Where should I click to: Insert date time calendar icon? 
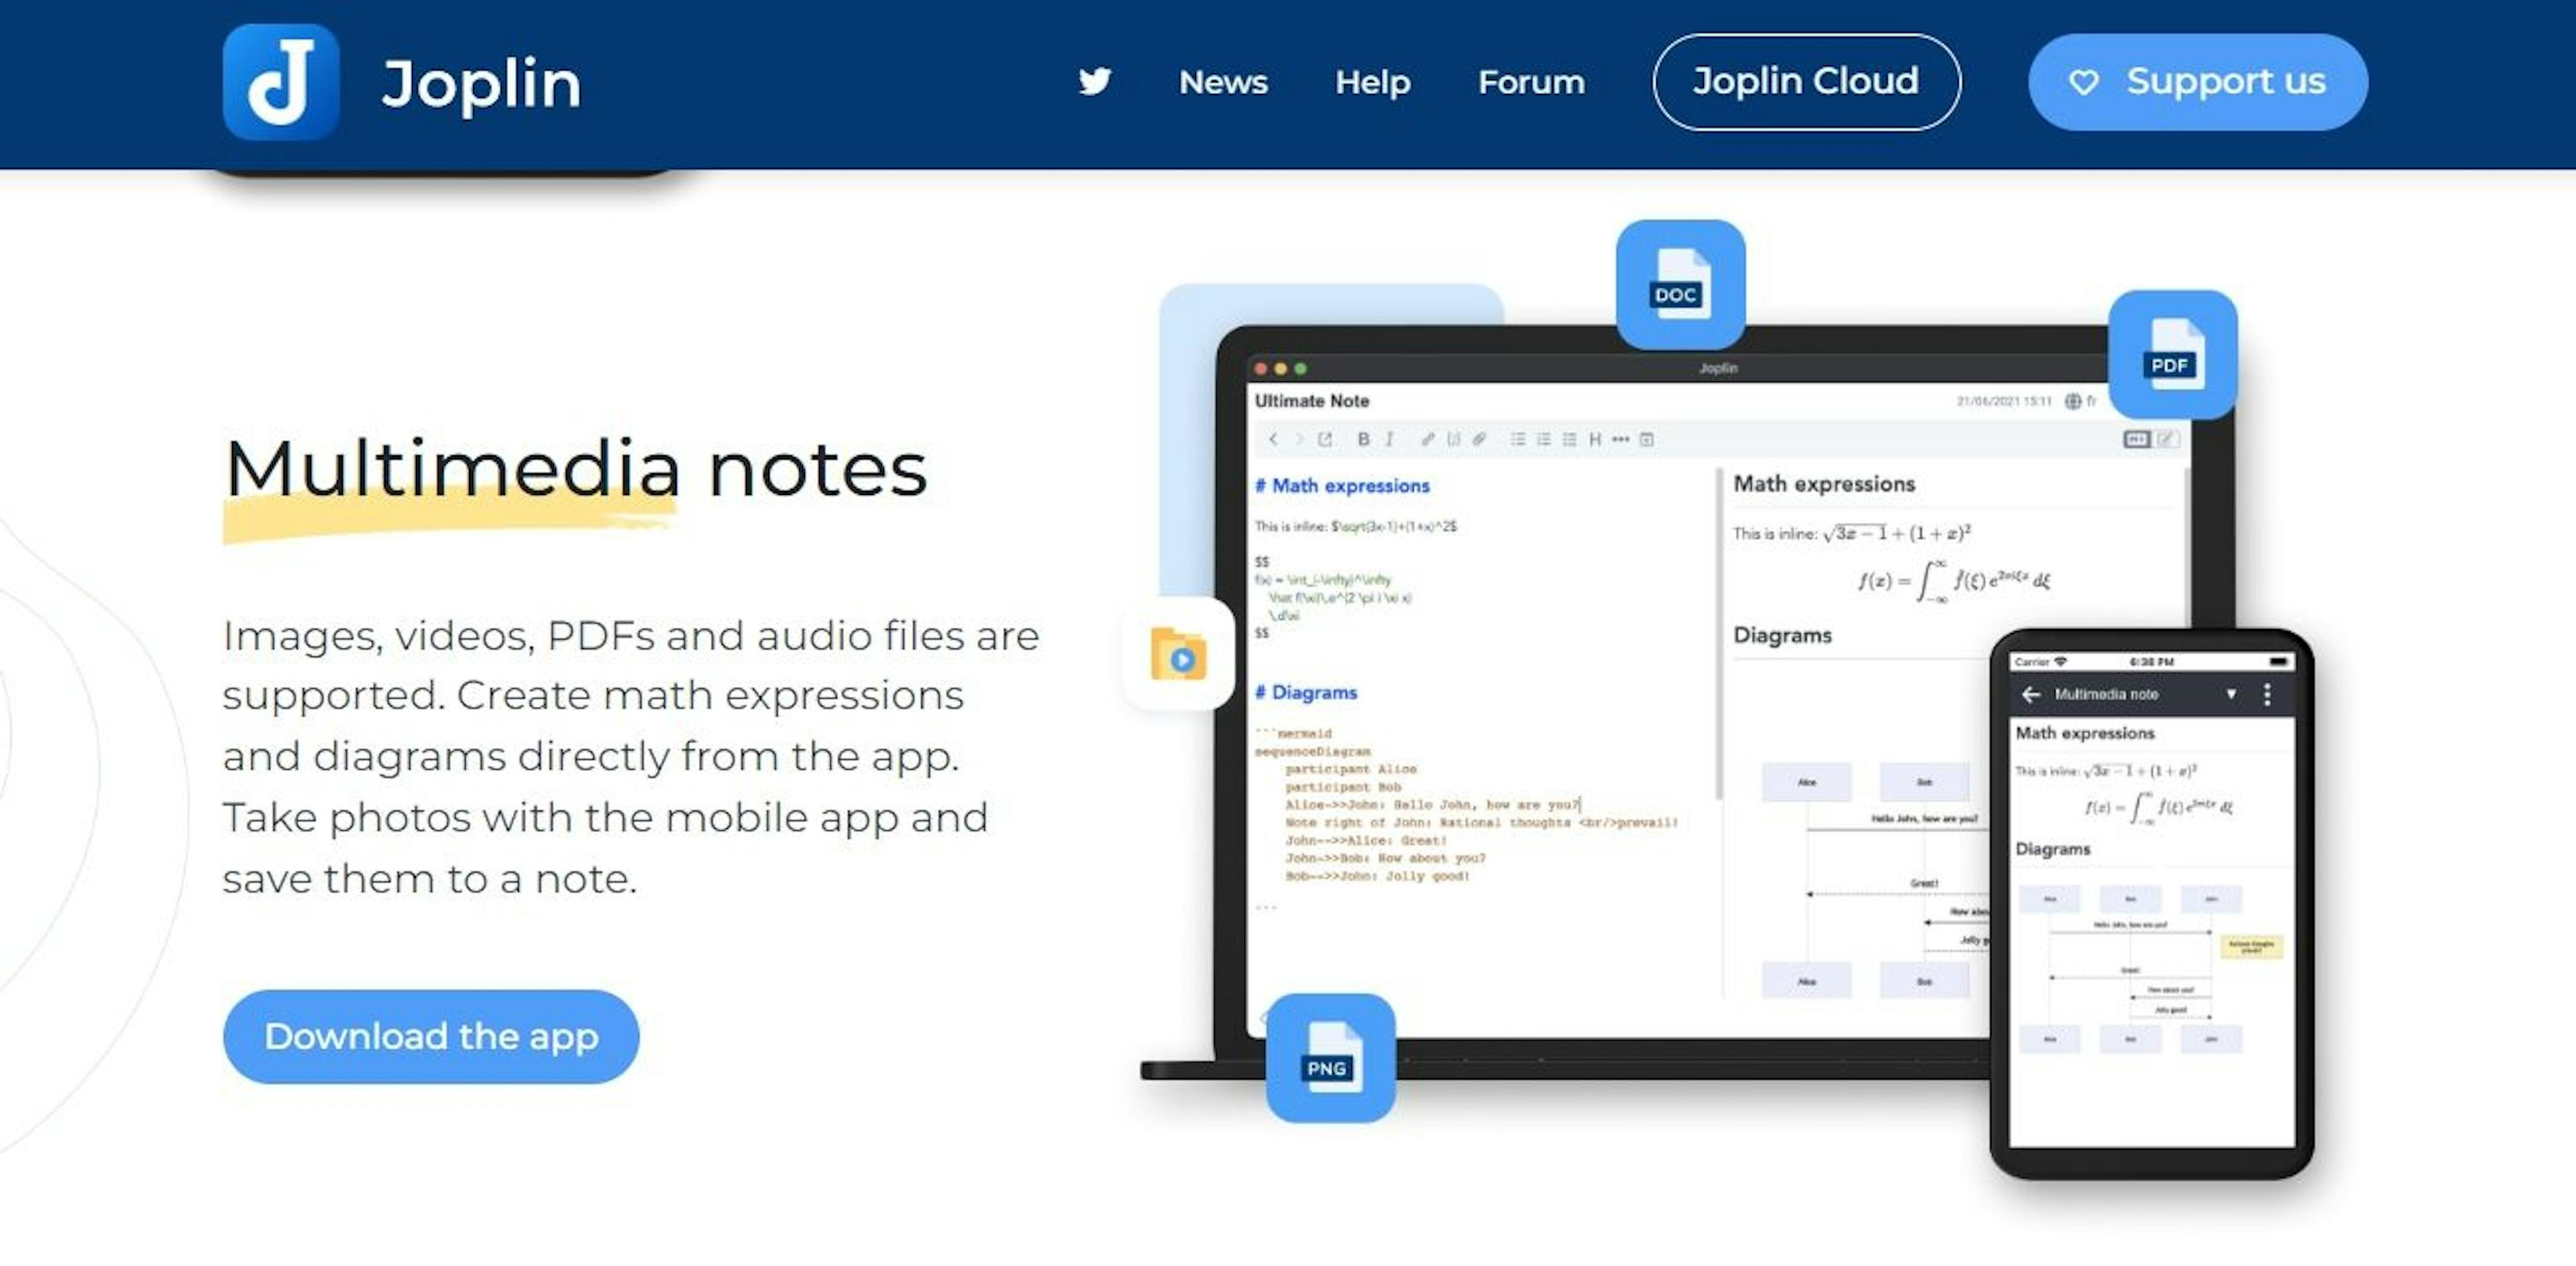1647,439
